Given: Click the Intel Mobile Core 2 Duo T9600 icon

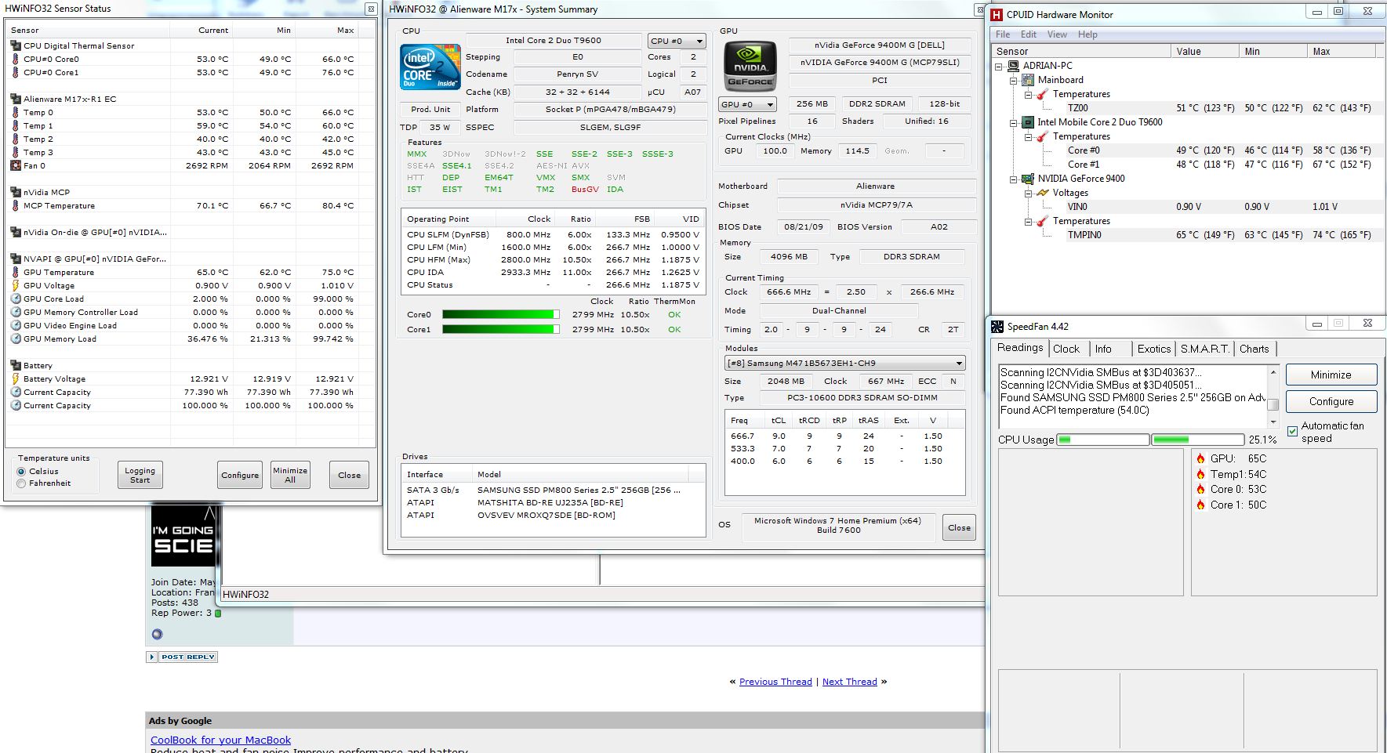Looking at the screenshot, I should pyautogui.click(x=1028, y=122).
